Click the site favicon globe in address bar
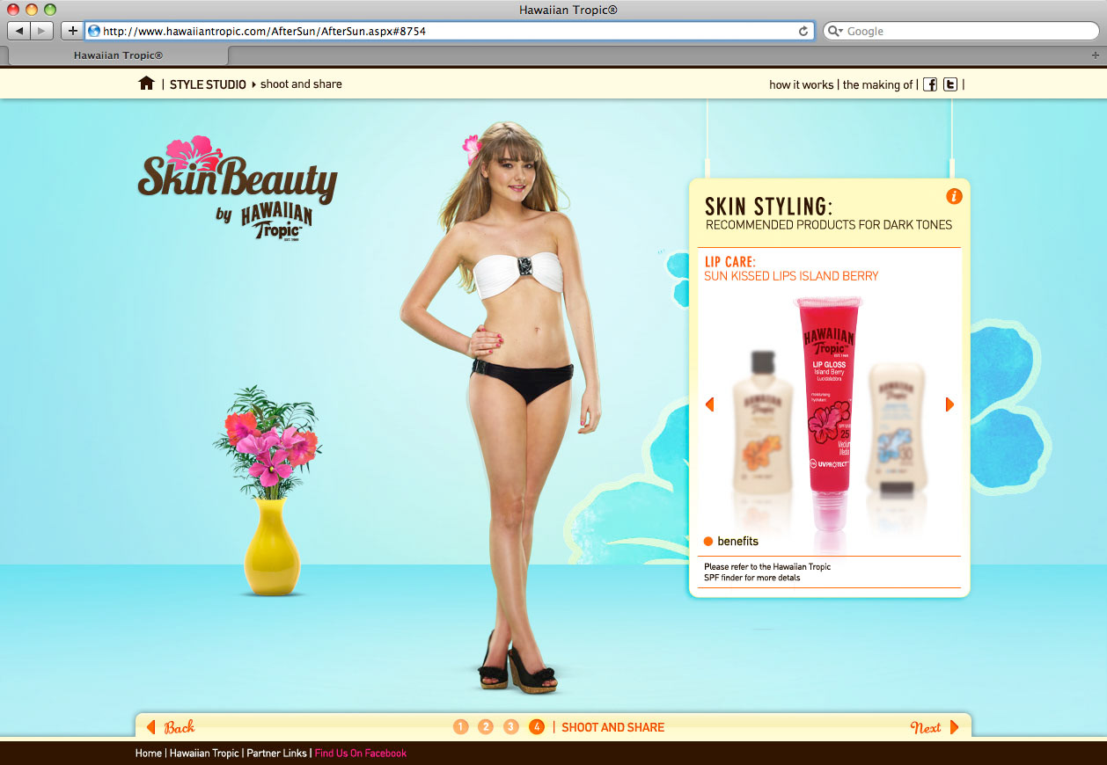1107x765 pixels. coord(94,31)
